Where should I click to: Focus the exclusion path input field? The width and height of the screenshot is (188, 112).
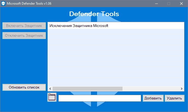100,98
